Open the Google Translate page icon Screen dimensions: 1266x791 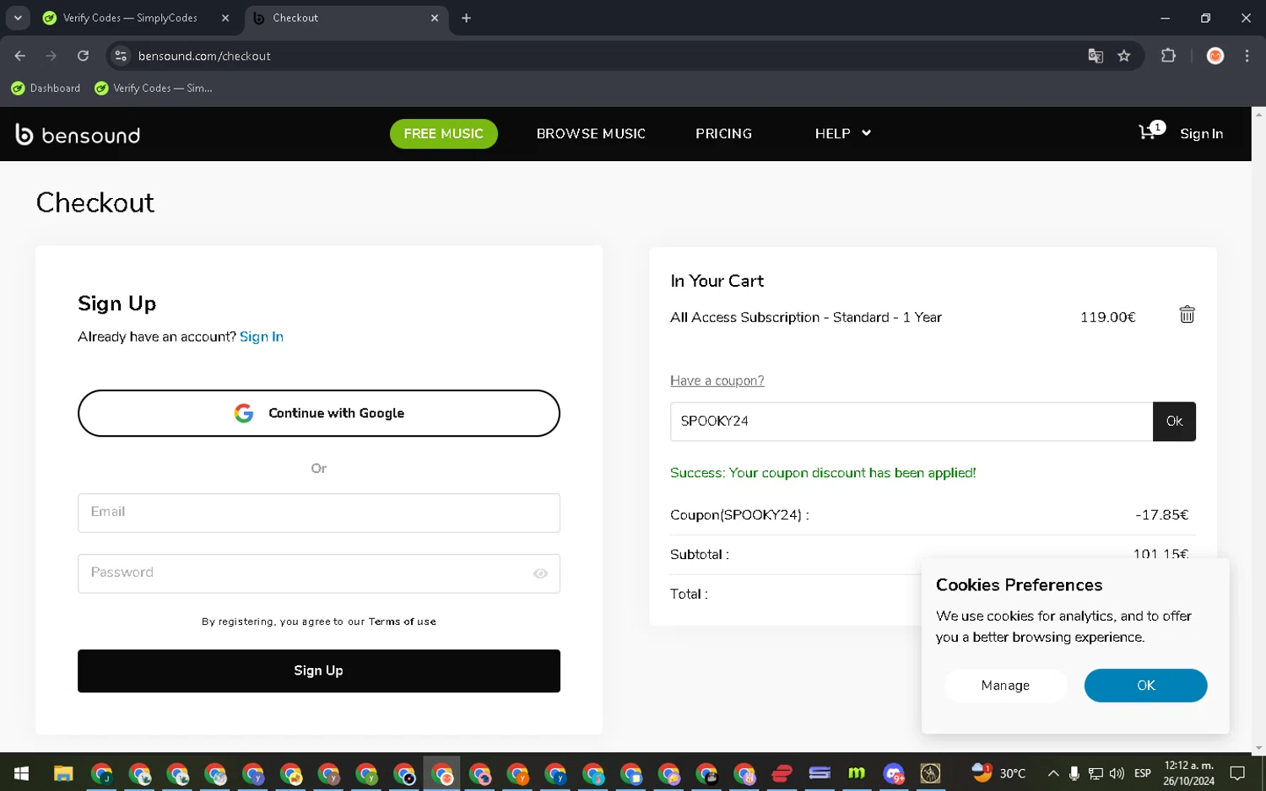[x=1096, y=56]
